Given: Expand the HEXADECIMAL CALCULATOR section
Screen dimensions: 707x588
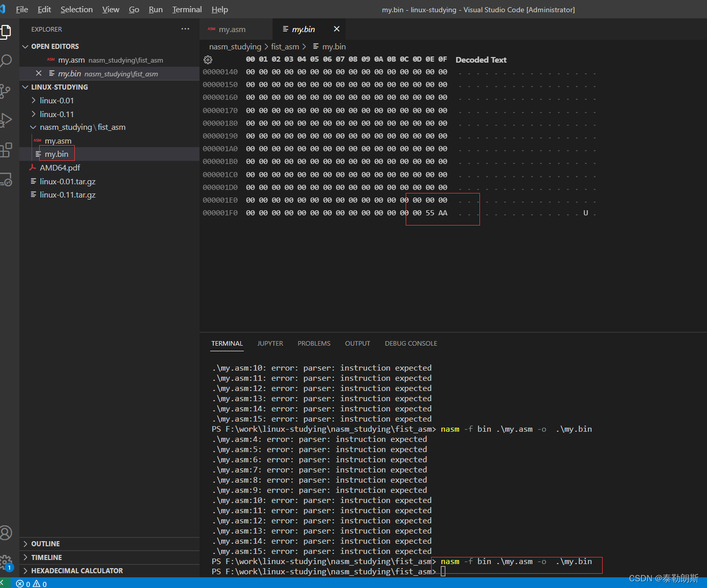Looking at the screenshot, I should coord(109,571).
